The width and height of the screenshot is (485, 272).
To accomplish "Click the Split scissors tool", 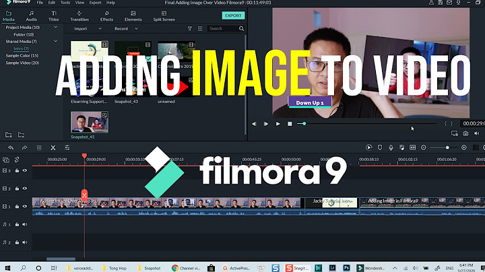I will coord(53,147).
